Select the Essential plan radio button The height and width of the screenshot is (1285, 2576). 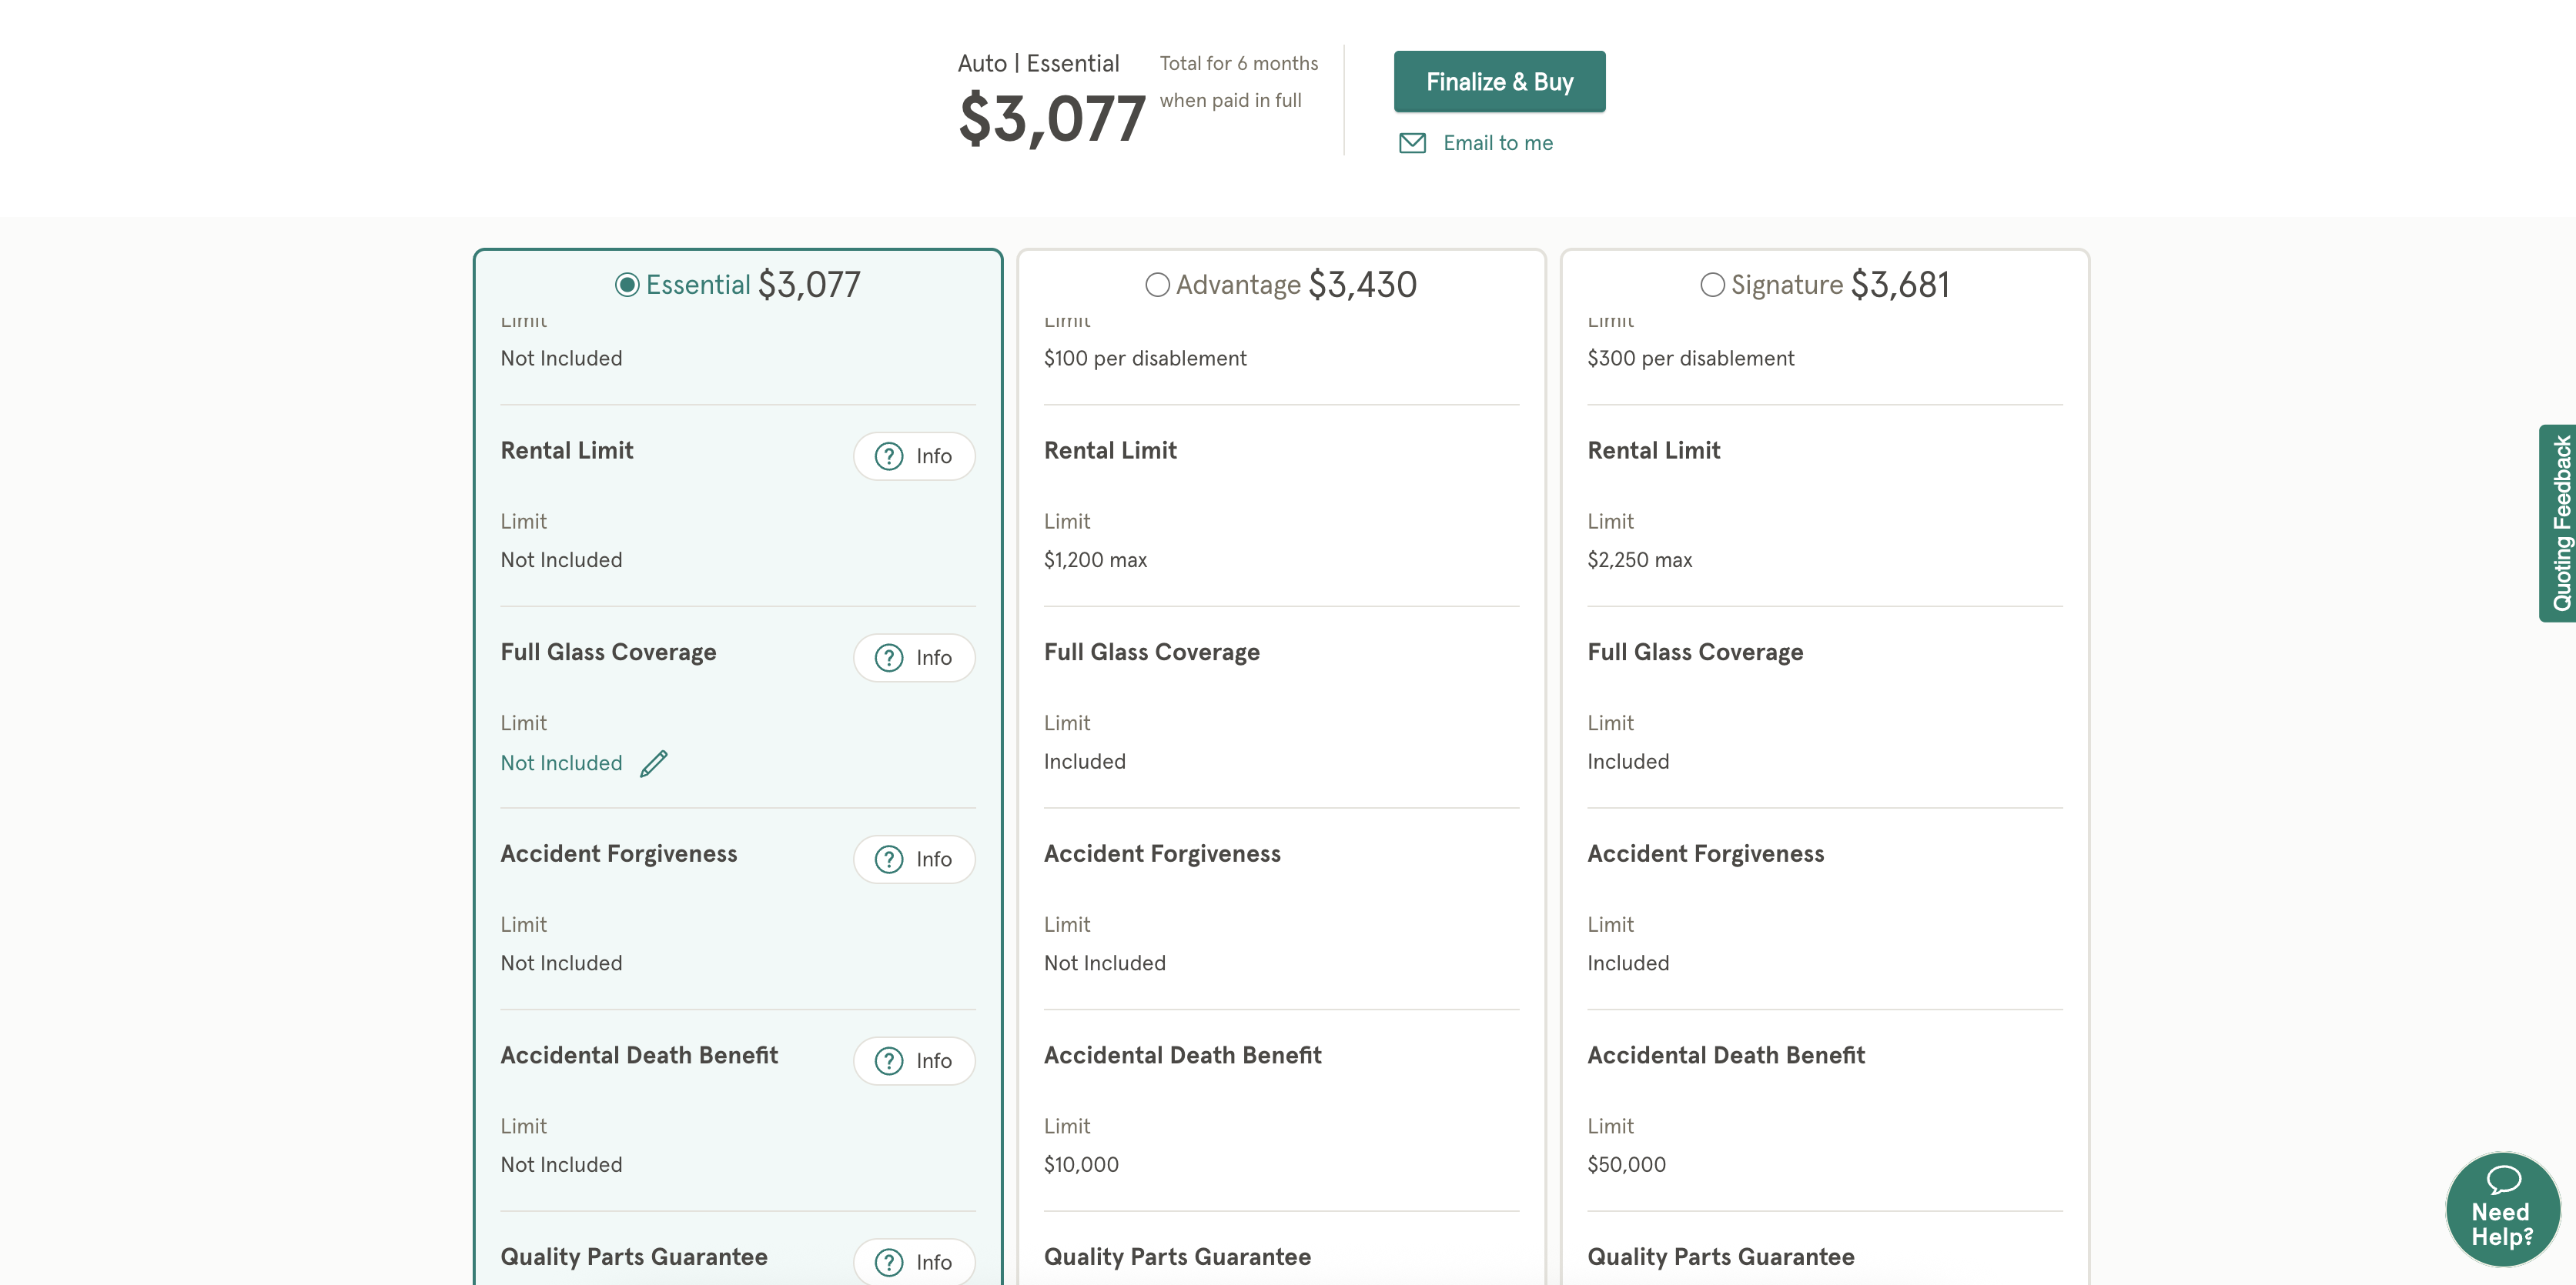pyautogui.click(x=627, y=285)
